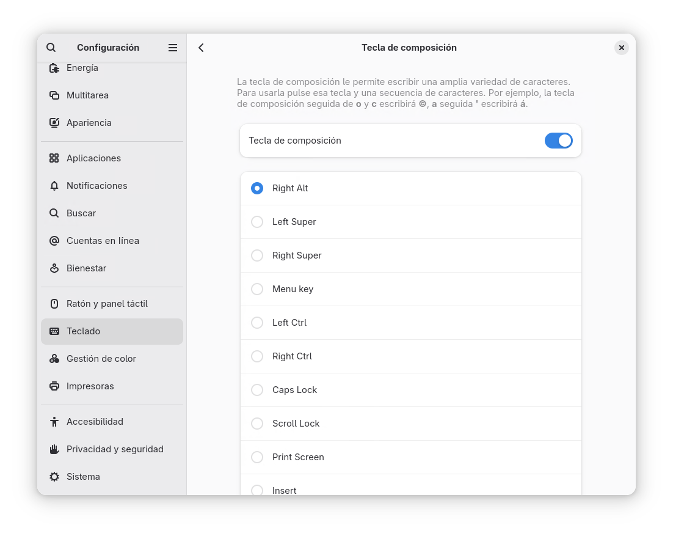Image resolution: width=673 pixels, height=536 pixels.
Task: Open Notificaciones using the bell icon
Action: coord(54,185)
